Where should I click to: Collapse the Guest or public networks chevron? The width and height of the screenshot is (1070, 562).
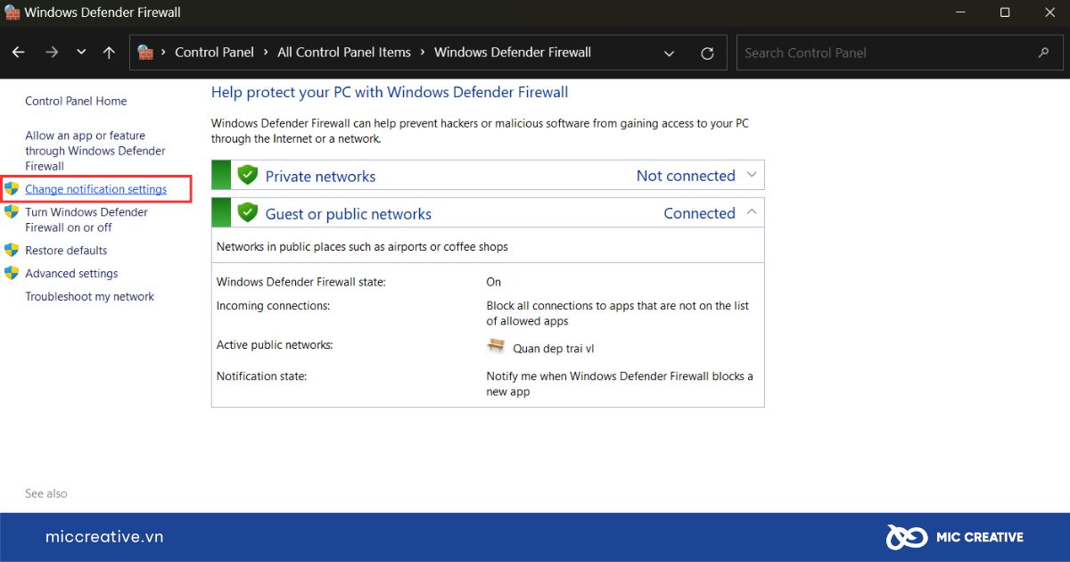tap(751, 212)
